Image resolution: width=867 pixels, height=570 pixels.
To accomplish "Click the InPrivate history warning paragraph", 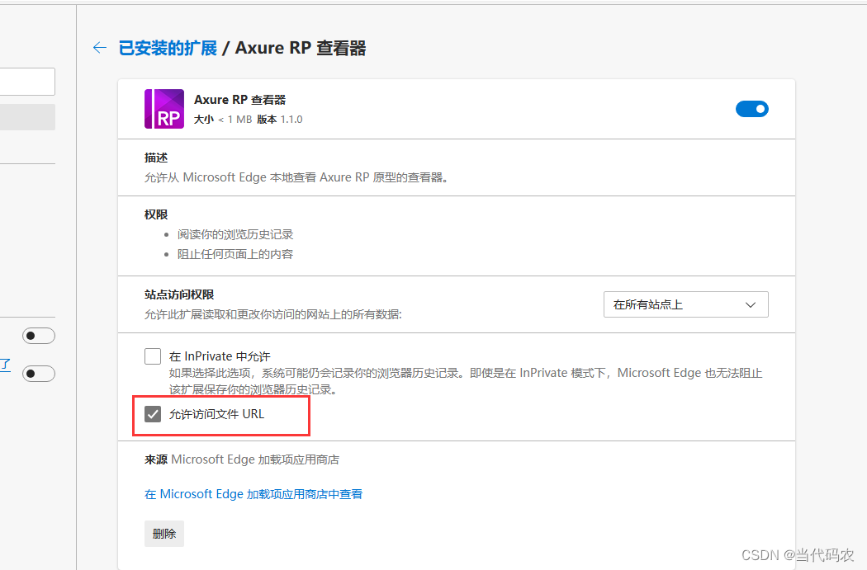I will (x=466, y=381).
